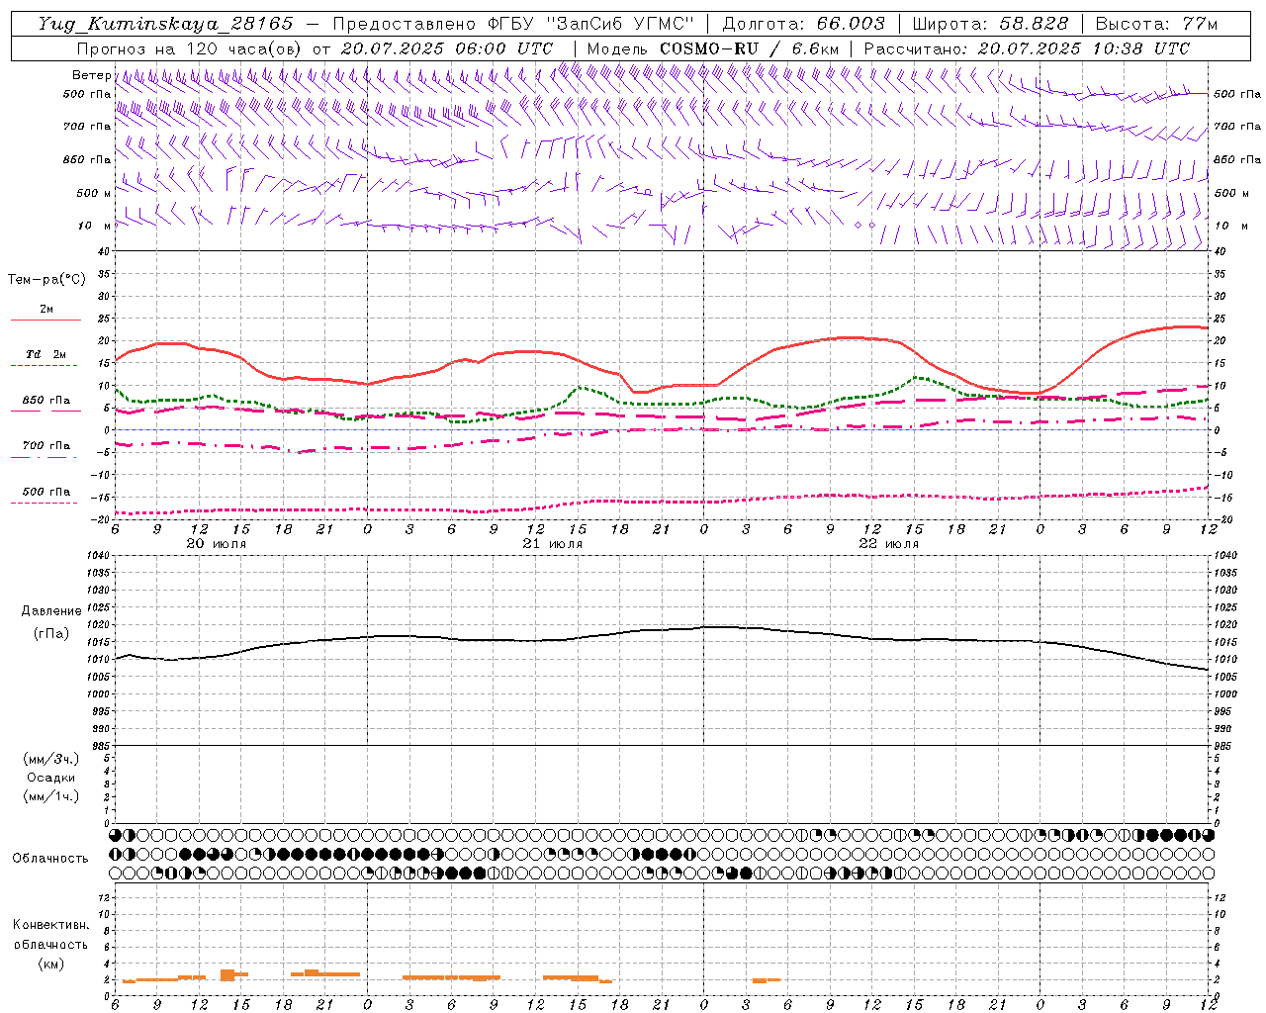The width and height of the screenshot is (1266, 1013).
Task: Click the Долгота: 66.003 value
Action: [803, 24]
